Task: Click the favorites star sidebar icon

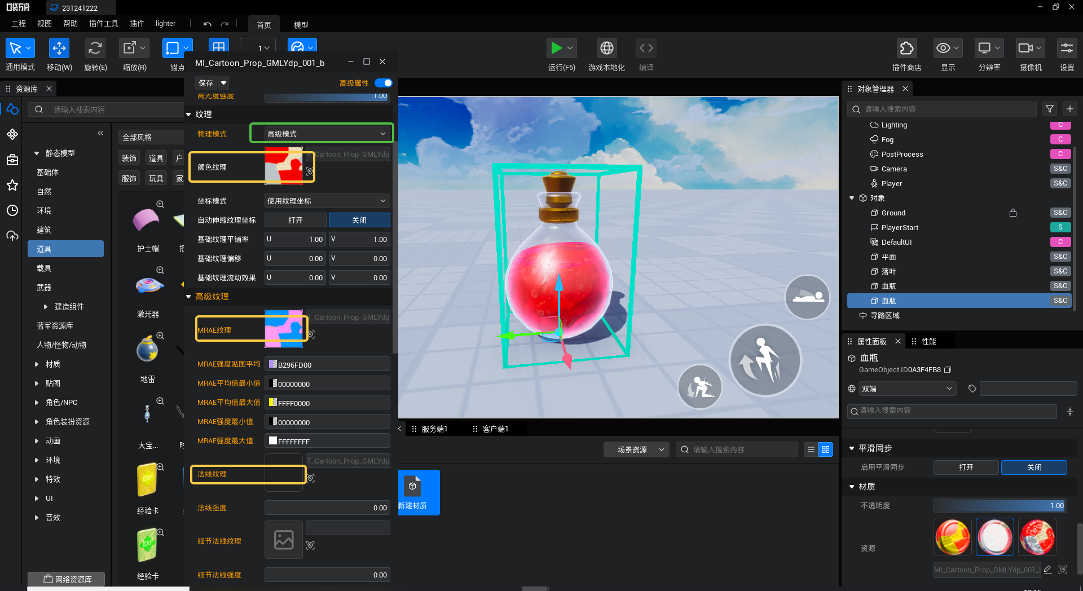Action: (12, 185)
